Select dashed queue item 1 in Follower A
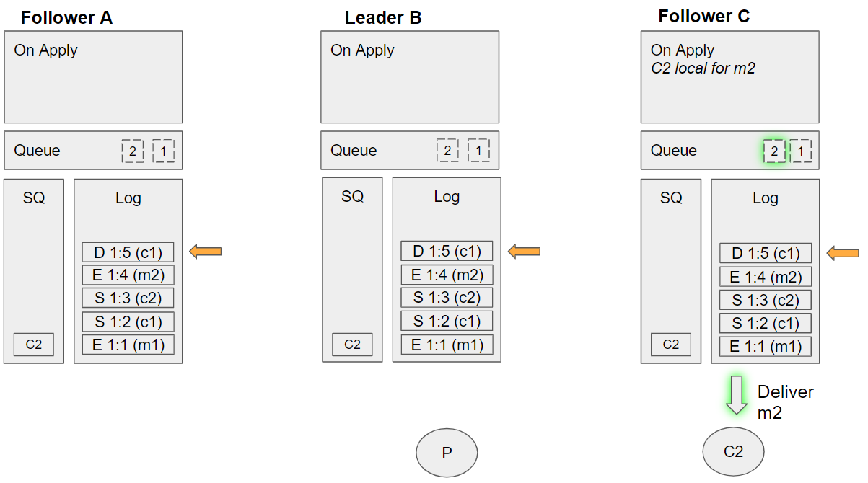The image size is (868, 483). (164, 151)
